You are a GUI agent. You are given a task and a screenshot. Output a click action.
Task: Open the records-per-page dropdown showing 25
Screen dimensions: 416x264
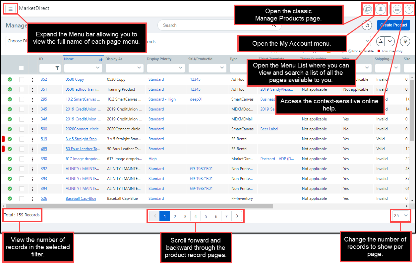[x=400, y=216]
